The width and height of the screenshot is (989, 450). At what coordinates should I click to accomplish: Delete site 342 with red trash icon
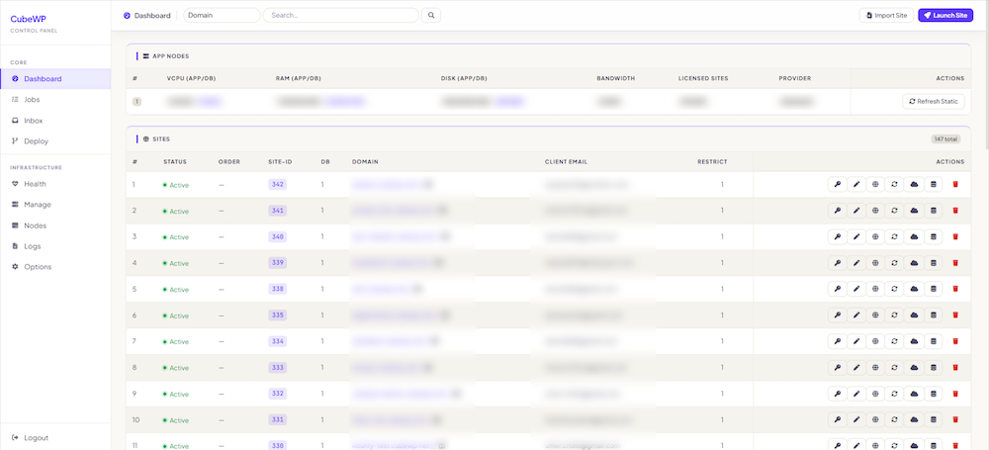955,184
